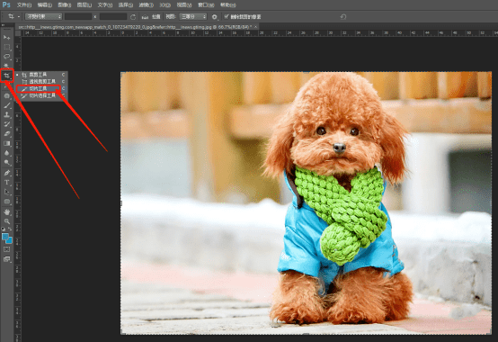Select the Gradient tool
The height and width of the screenshot is (342, 498).
pos(6,143)
